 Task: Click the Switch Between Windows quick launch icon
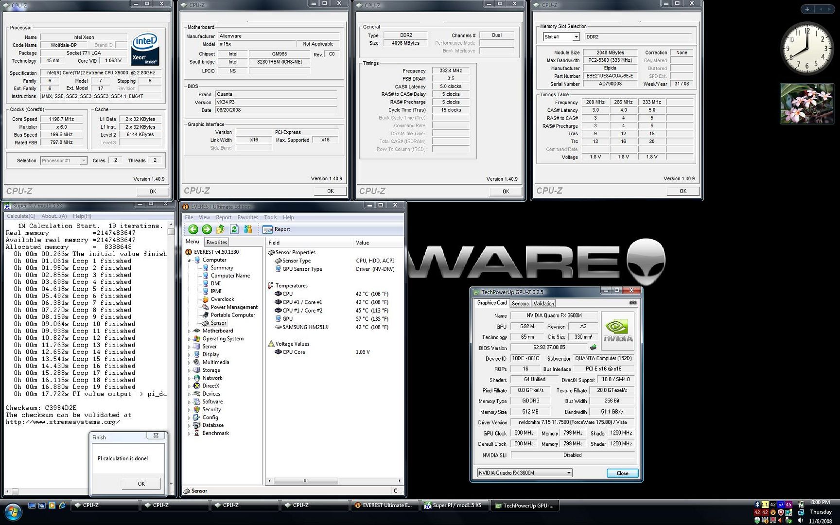tap(42, 506)
